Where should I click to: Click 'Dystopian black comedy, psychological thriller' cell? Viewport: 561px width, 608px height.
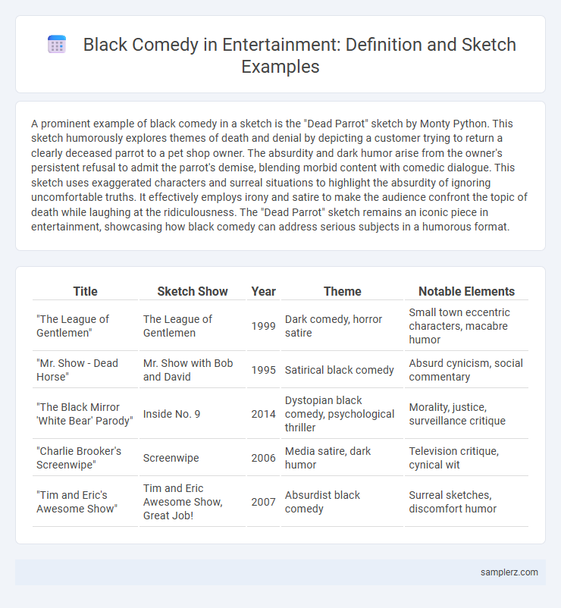click(x=343, y=414)
